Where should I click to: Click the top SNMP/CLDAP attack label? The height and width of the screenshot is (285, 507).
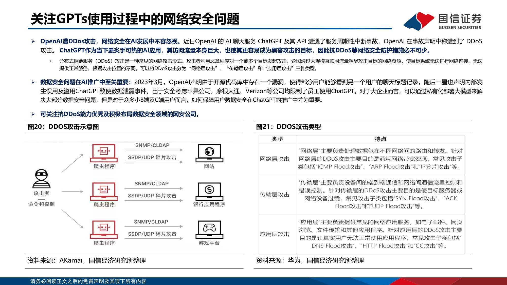tap(152, 145)
